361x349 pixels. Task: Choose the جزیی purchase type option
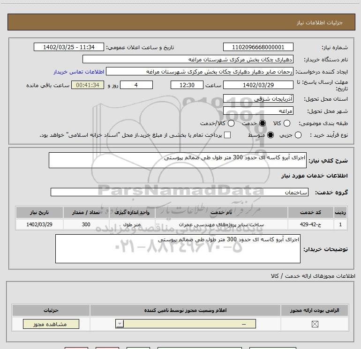[298, 135]
